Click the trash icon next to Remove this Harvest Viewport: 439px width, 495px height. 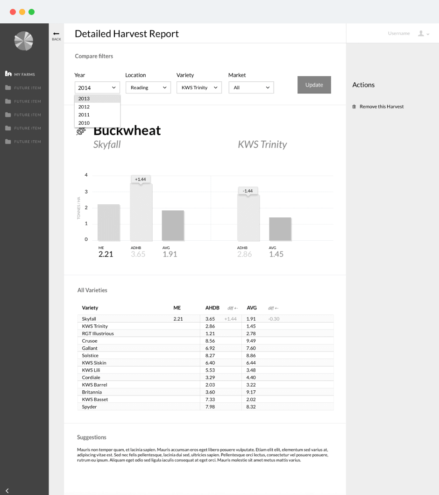[354, 107]
